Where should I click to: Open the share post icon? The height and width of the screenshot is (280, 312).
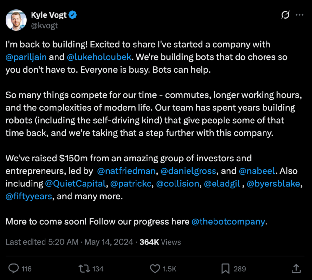(x=296, y=268)
